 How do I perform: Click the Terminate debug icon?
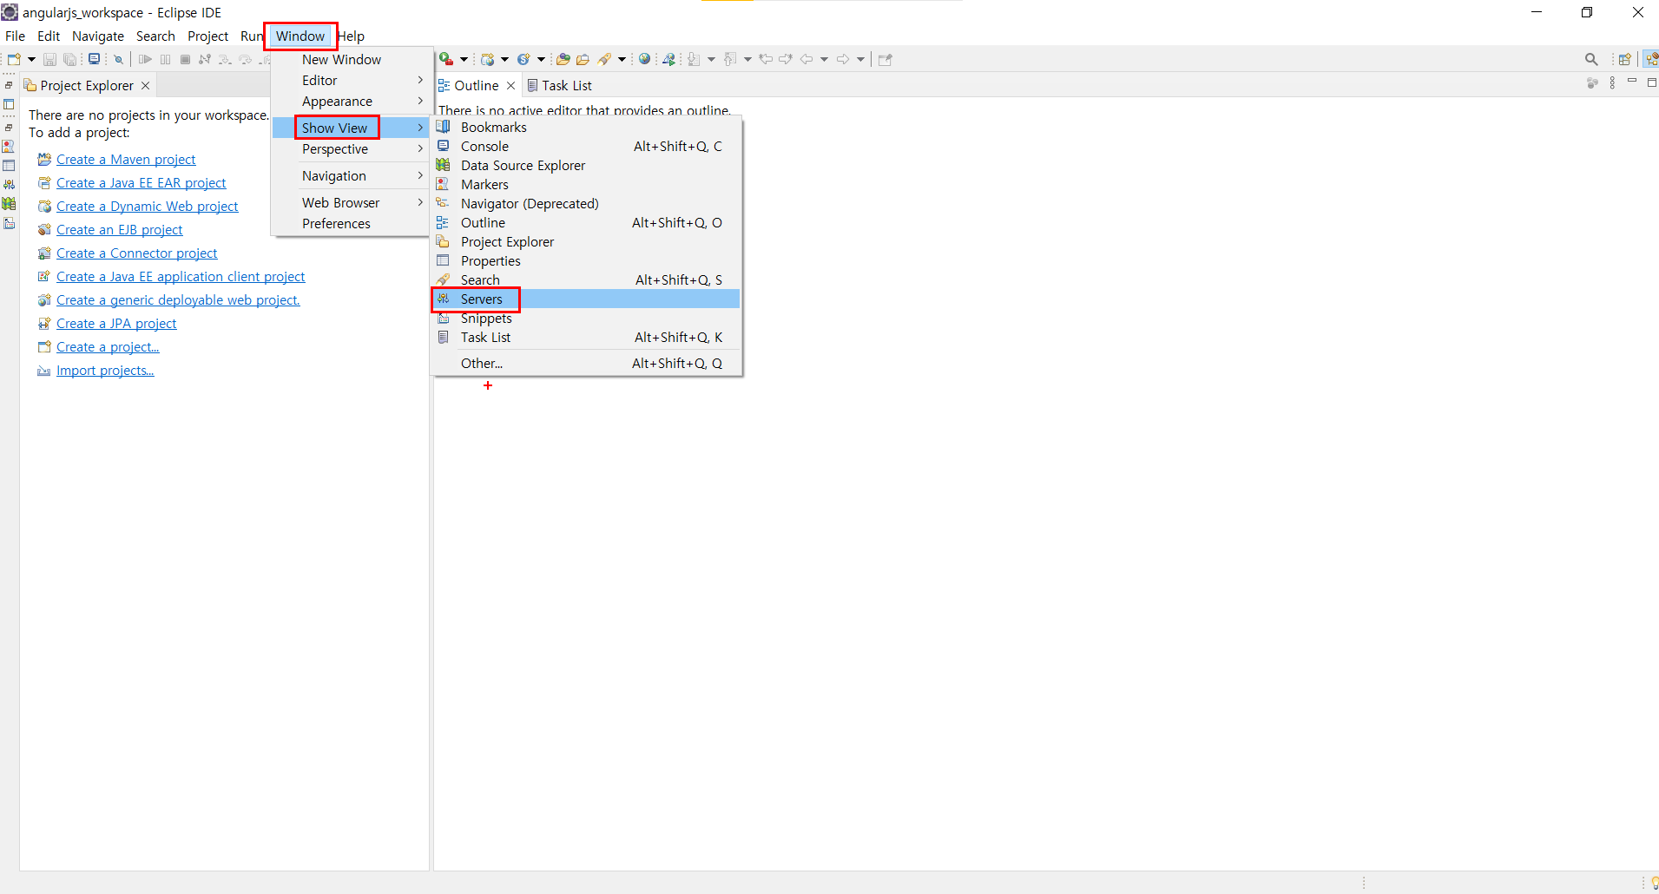click(x=185, y=59)
